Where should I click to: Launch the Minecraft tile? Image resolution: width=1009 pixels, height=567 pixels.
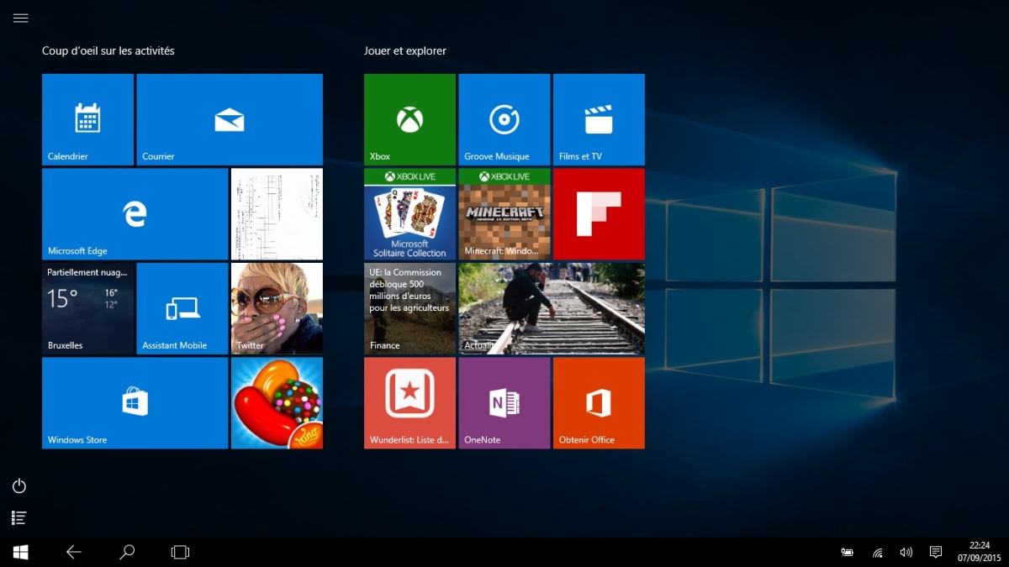click(x=504, y=213)
